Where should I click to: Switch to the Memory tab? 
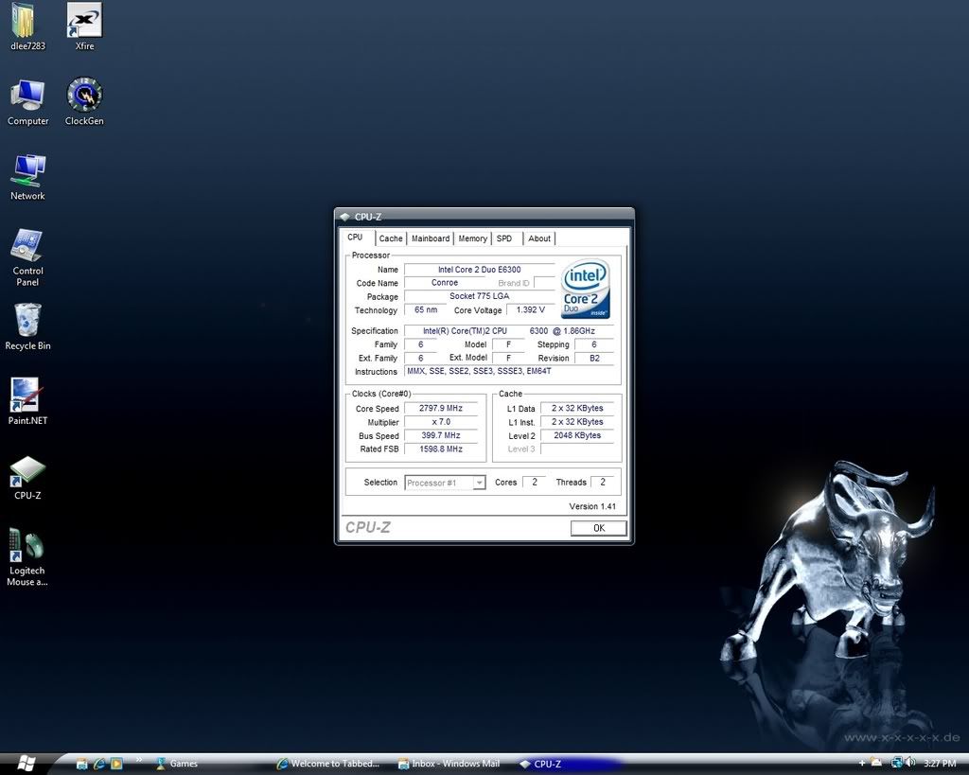pos(473,238)
